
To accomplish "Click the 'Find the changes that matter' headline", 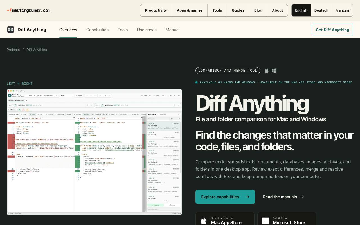I will coord(274,141).
